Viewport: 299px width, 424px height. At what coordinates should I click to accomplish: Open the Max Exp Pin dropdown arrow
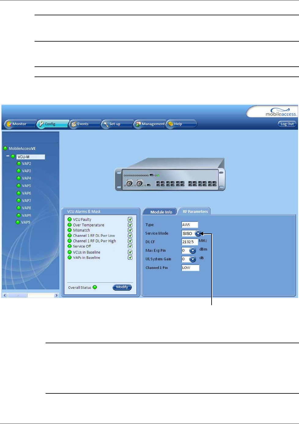coord(193,251)
